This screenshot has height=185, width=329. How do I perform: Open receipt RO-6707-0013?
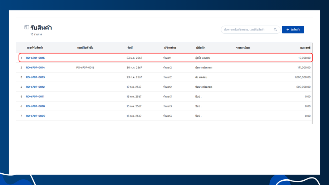35,77
